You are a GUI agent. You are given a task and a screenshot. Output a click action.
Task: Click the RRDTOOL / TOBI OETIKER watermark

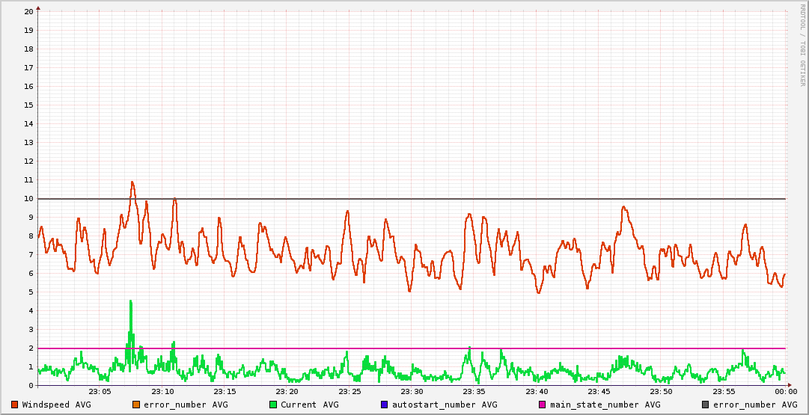pos(802,45)
